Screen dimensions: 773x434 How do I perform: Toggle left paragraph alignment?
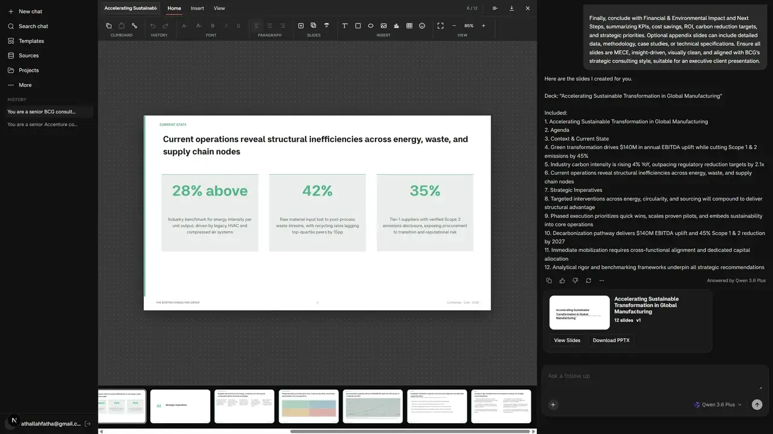tap(257, 26)
